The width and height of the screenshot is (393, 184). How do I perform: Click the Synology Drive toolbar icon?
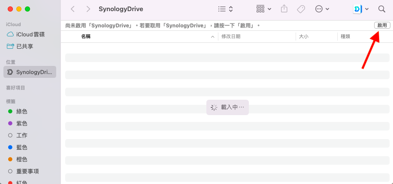tap(358, 9)
